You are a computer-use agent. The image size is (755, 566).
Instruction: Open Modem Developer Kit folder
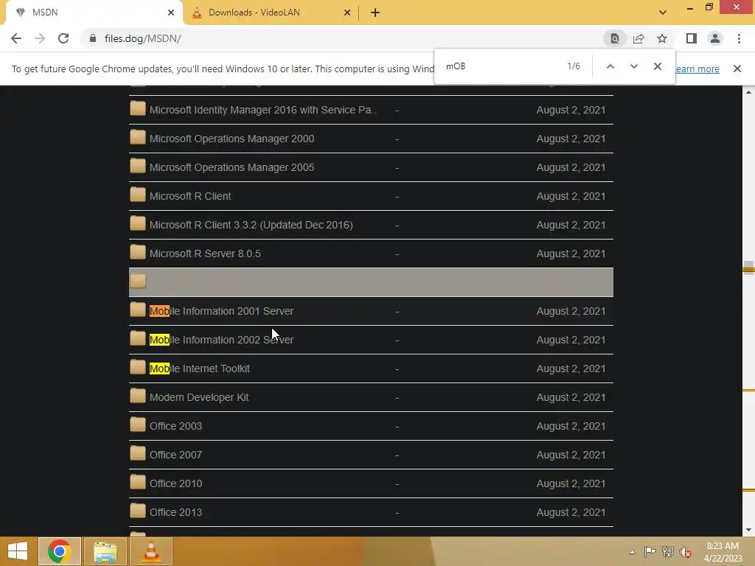pos(199,397)
